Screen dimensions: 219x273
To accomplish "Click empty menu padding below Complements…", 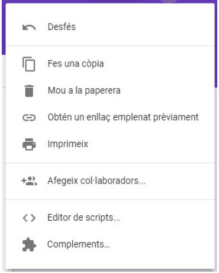I will [x=110, y=264].
